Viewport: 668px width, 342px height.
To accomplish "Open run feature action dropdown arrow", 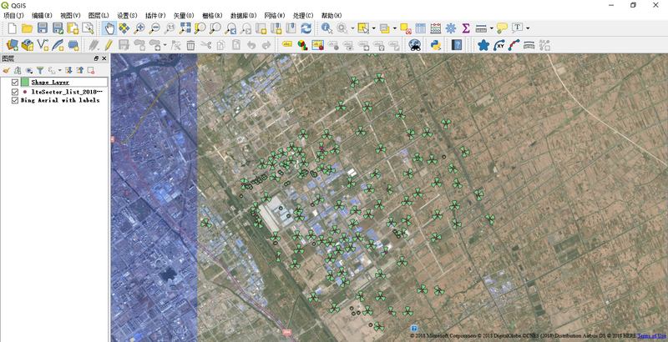I will 352,28.
